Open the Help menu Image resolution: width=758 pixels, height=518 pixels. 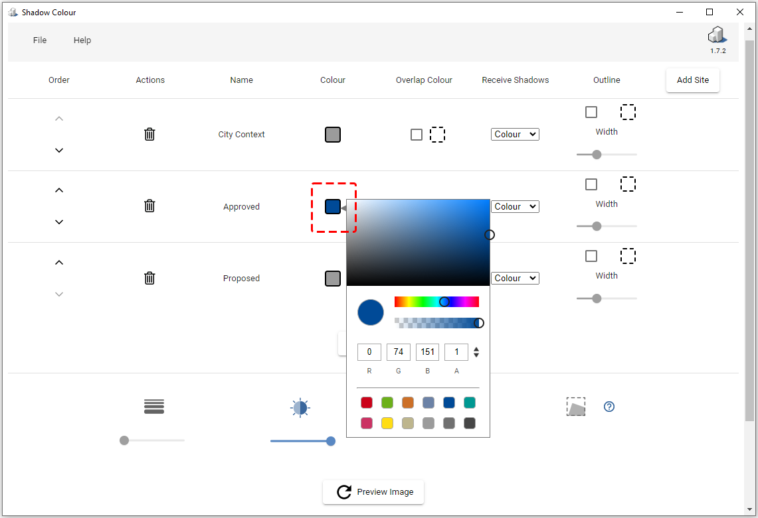(x=82, y=40)
